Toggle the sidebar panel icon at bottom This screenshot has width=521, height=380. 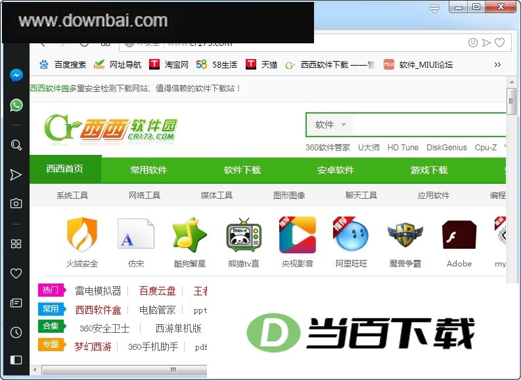(x=16, y=360)
